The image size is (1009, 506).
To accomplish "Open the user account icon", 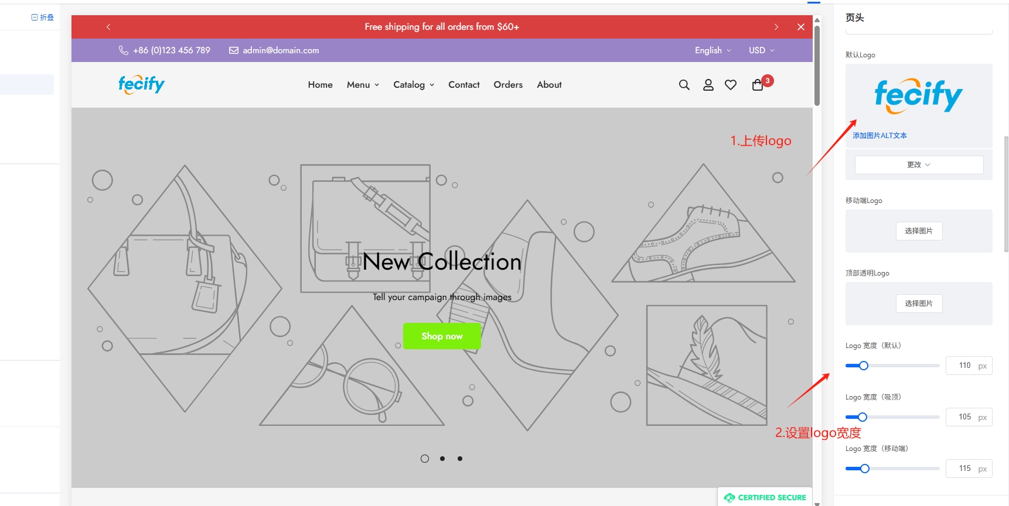I will tap(708, 85).
